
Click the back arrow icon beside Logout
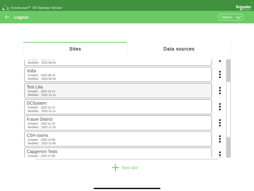pyautogui.click(x=7, y=17)
